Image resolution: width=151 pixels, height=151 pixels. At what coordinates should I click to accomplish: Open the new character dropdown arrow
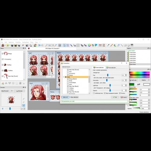coord(5,45)
